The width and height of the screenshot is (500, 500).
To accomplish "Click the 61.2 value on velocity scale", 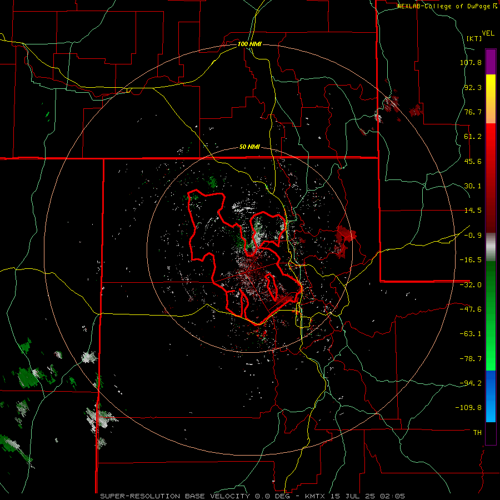I will click(473, 137).
